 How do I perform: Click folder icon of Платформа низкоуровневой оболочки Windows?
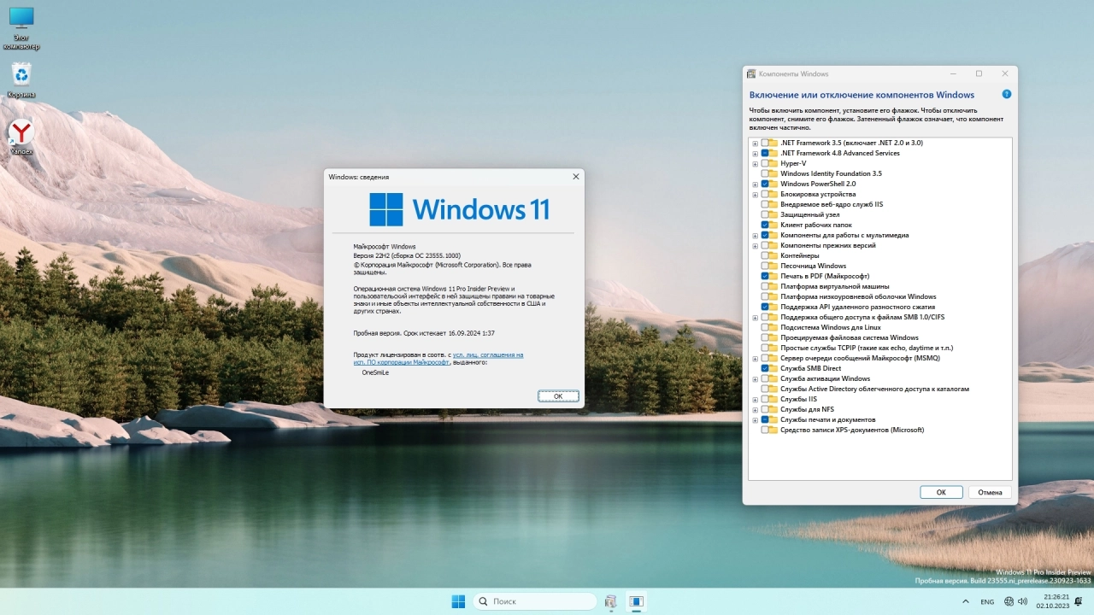pyautogui.click(x=773, y=296)
